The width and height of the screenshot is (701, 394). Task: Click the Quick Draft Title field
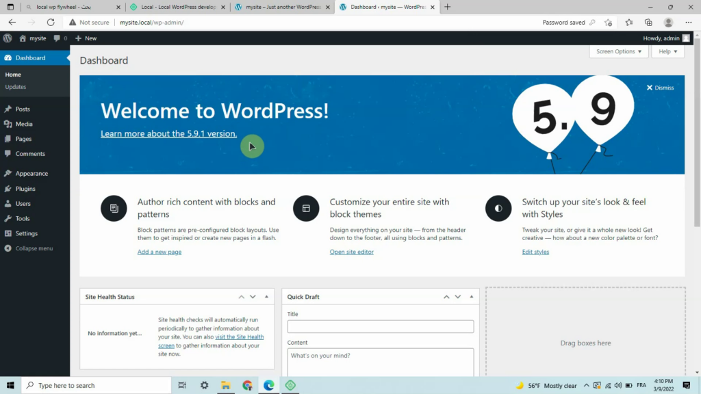pos(381,326)
